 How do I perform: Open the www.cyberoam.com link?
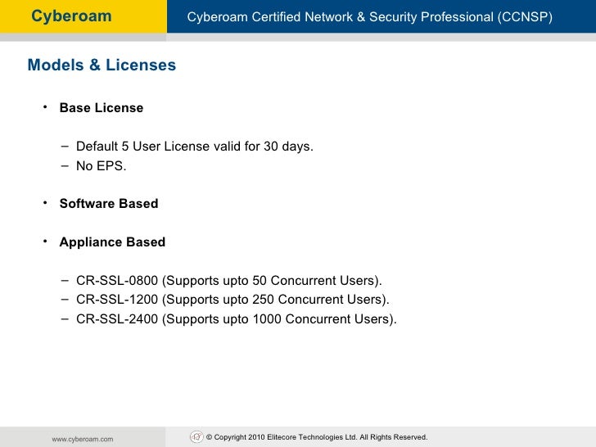tap(83, 439)
